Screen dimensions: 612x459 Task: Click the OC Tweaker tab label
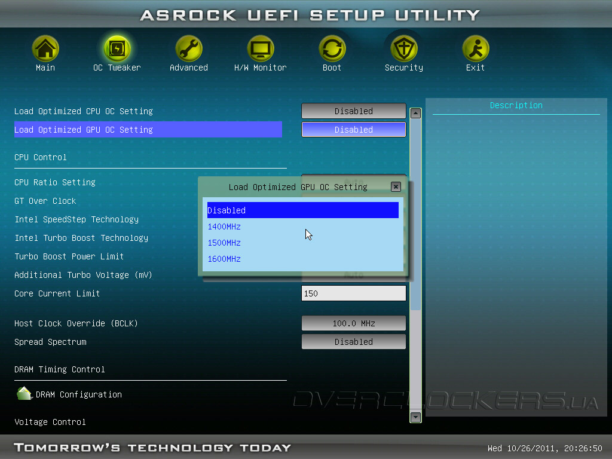(117, 68)
